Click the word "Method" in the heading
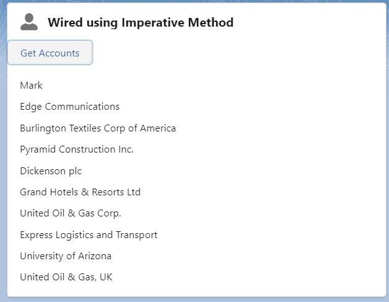 coord(211,22)
